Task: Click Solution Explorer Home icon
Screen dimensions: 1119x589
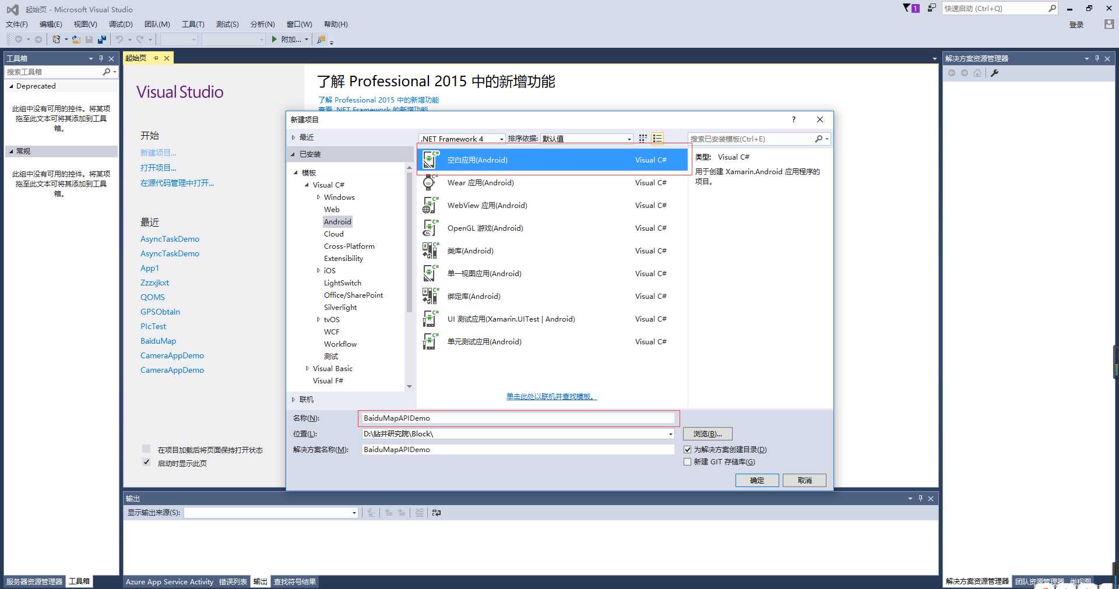Action: [977, 73]
